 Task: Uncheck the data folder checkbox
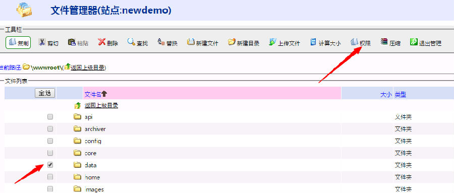(x=50, y=165)
